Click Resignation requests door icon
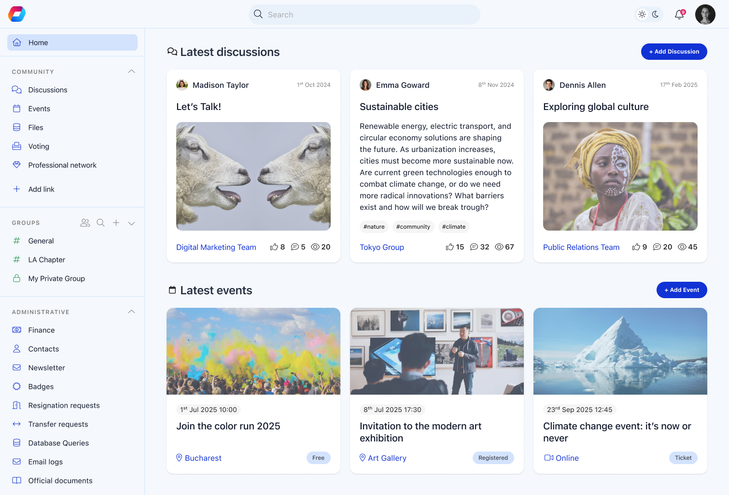 click(17, 405)
